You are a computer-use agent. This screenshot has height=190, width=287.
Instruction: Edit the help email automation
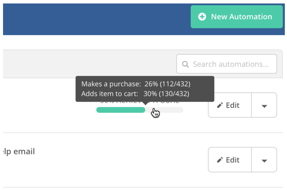pyautogui.click(x=229, y=160)
